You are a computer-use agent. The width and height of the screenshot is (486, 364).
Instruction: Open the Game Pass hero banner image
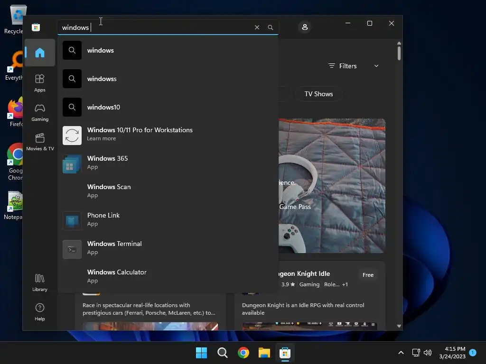332,186
